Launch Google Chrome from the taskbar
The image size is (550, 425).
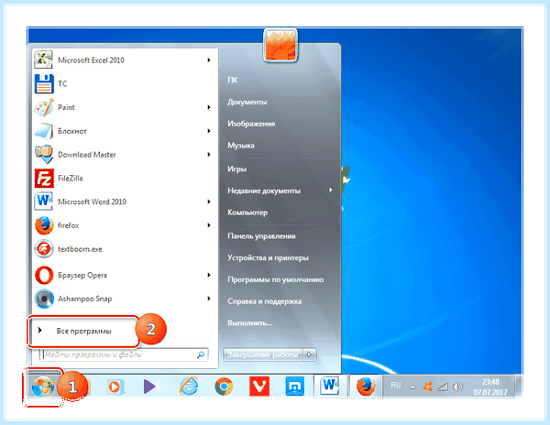[x=224, y=387]
